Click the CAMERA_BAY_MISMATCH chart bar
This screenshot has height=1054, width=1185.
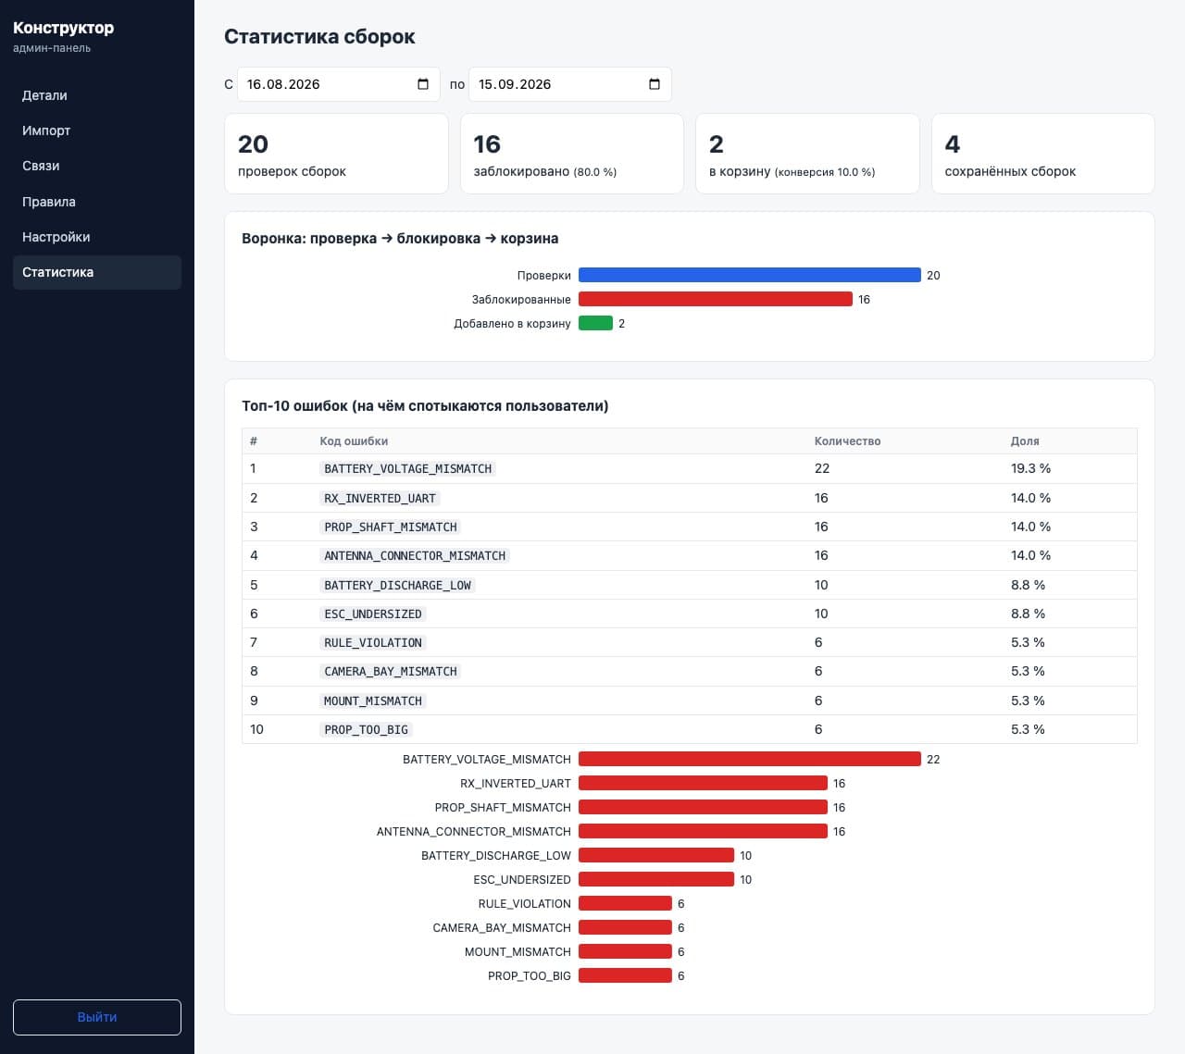(x=625, y=927)
